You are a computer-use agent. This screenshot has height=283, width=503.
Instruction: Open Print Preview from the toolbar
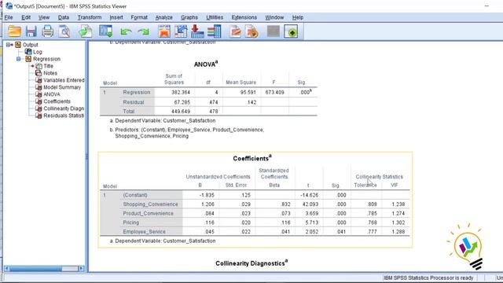tap(64, 31)
